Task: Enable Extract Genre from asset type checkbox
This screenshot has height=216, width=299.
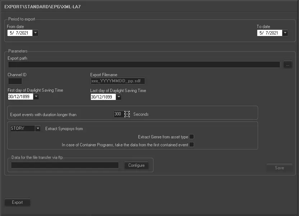Action: tap(192, 137)
